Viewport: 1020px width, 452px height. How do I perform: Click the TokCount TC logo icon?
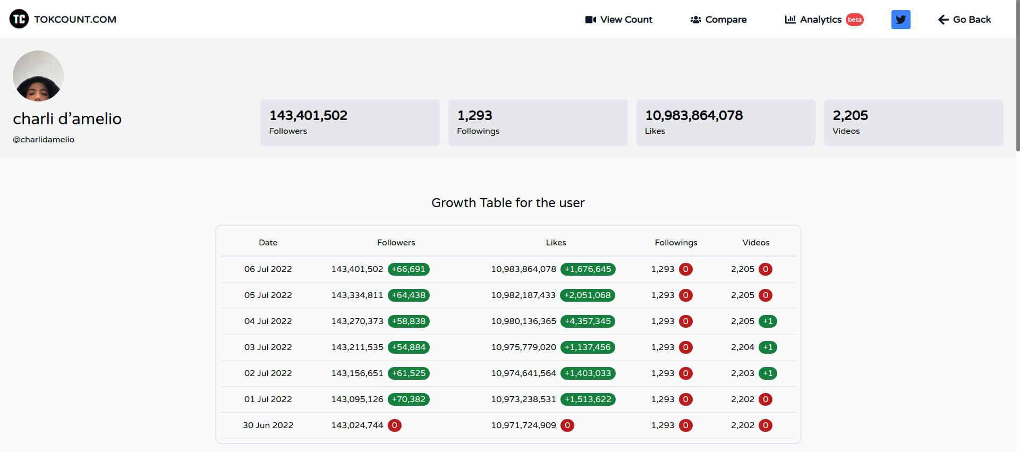point(19,19)
